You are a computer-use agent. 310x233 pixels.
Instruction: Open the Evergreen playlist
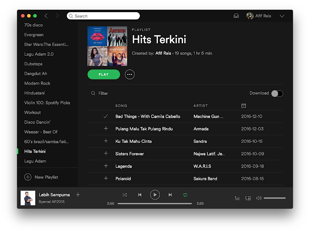pos(34,35)
